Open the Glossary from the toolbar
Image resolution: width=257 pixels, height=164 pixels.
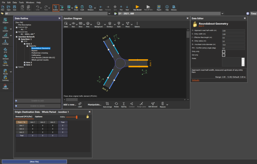(x=174, y=7)
